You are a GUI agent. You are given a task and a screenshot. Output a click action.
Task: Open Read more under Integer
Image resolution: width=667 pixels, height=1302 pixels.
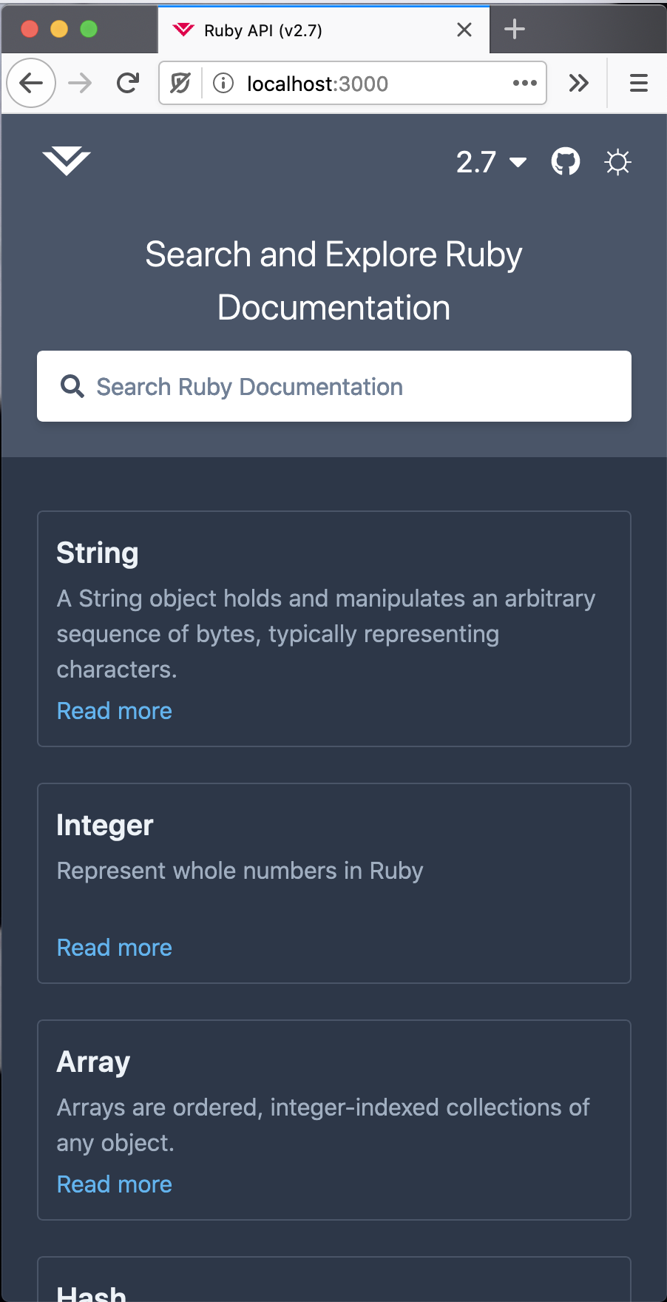coord(115,948)
